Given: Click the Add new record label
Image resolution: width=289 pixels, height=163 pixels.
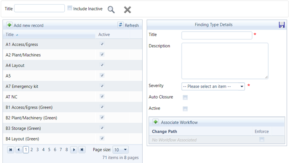Looking at the screenshot, I should pos(29,25).
